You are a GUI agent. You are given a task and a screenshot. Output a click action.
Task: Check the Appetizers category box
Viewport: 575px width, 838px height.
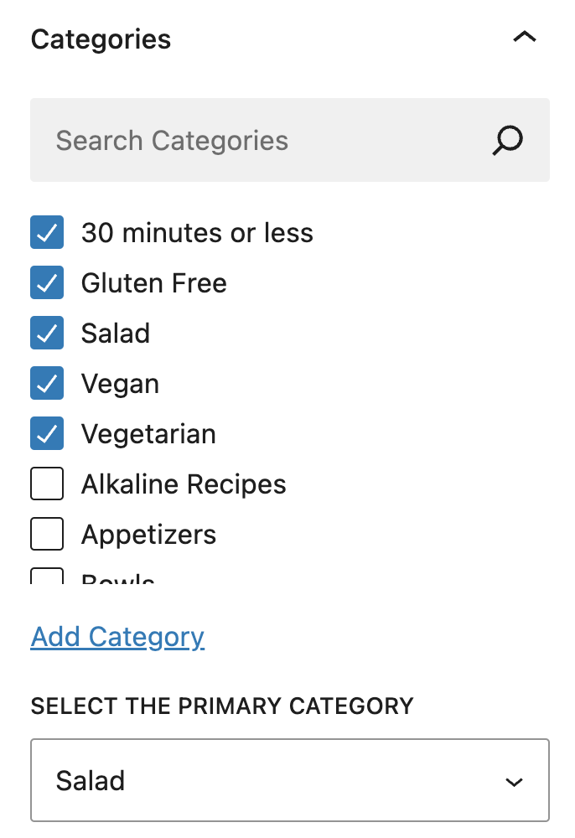[47, 535]
